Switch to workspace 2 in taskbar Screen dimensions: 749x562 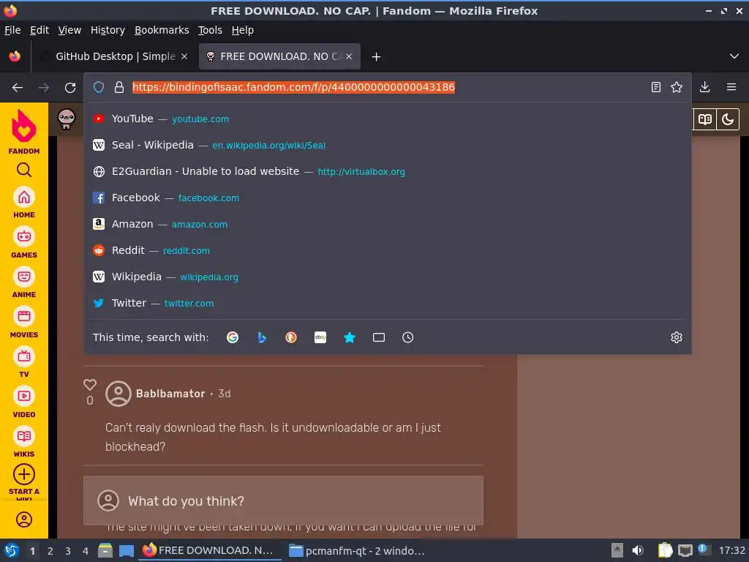pos(50,551)
